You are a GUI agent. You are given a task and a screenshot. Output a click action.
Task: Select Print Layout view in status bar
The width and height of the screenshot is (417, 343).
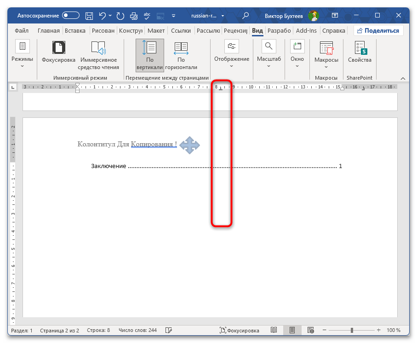coord(292,330)
